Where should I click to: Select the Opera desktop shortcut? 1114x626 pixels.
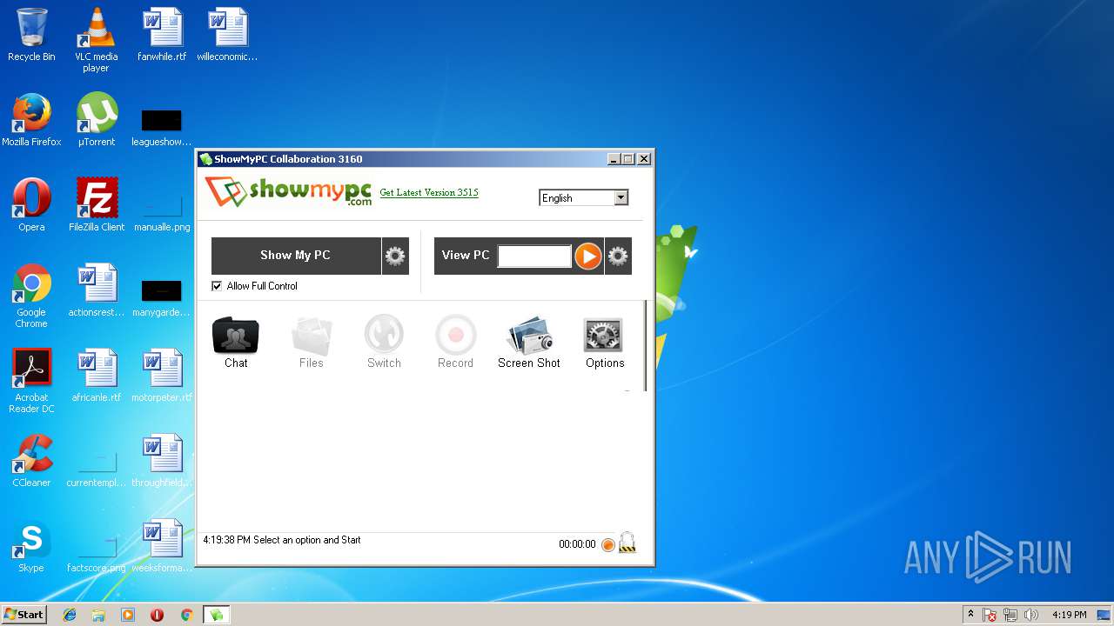click(31, 205)
